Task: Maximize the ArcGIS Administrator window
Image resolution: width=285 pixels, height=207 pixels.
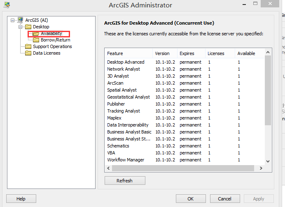Action: pos(255,3)
